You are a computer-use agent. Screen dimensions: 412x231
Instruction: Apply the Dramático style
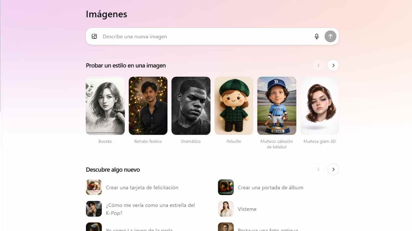[191, 106]
